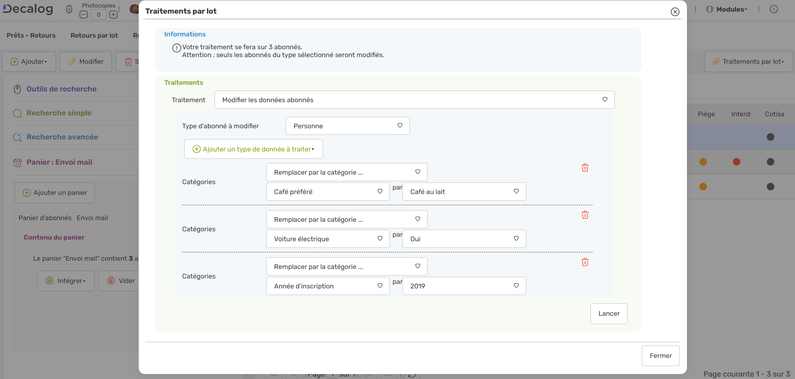Open the Oui value dropdown
This screenshot has height=379, width=795.
[464, 239]
